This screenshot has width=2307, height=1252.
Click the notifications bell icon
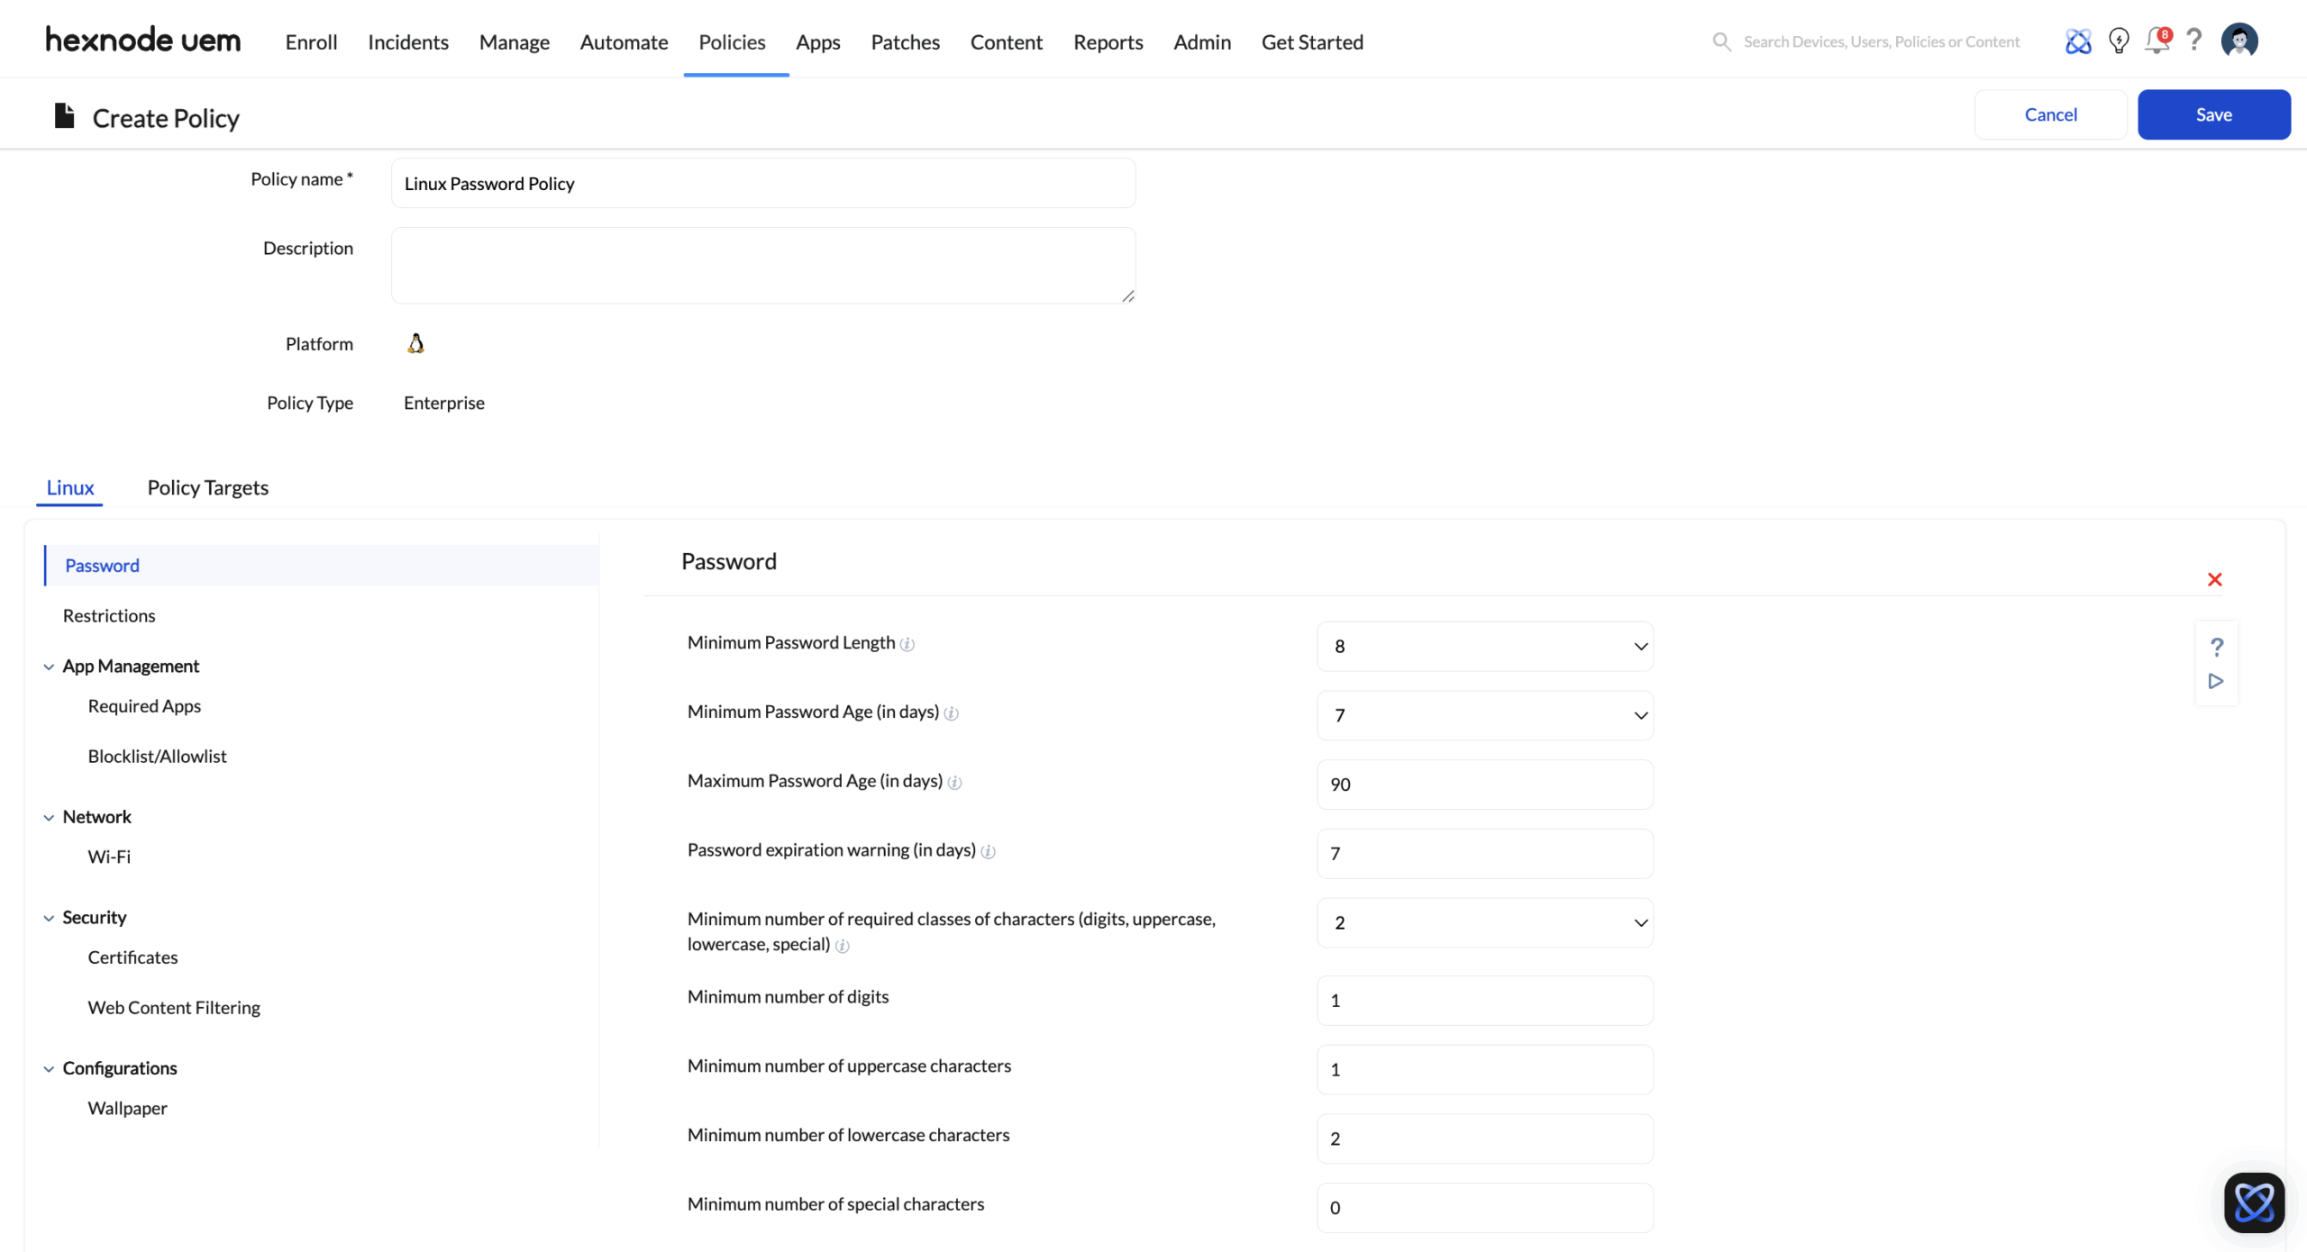pyautogui.click(x=2157, y=41)
